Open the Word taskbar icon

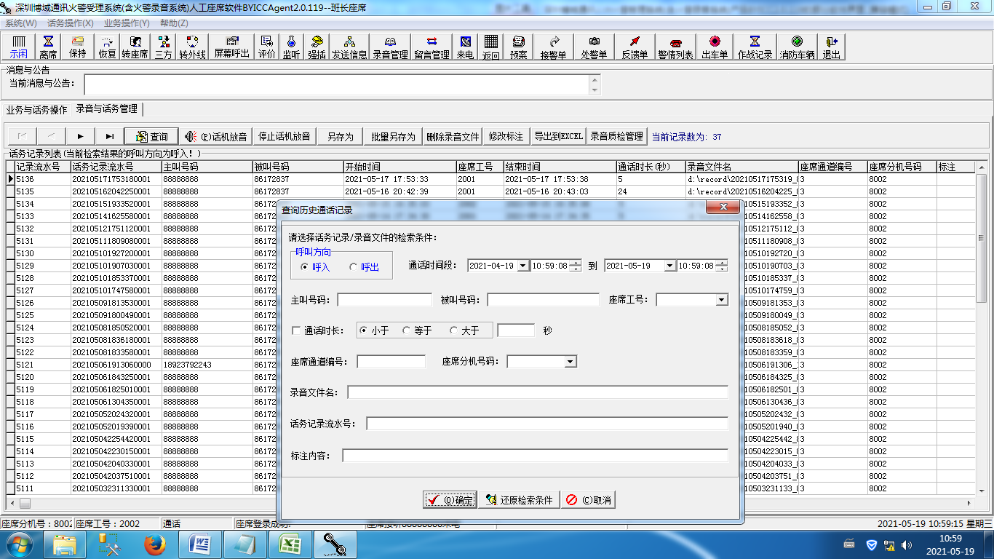coord(199,544)
